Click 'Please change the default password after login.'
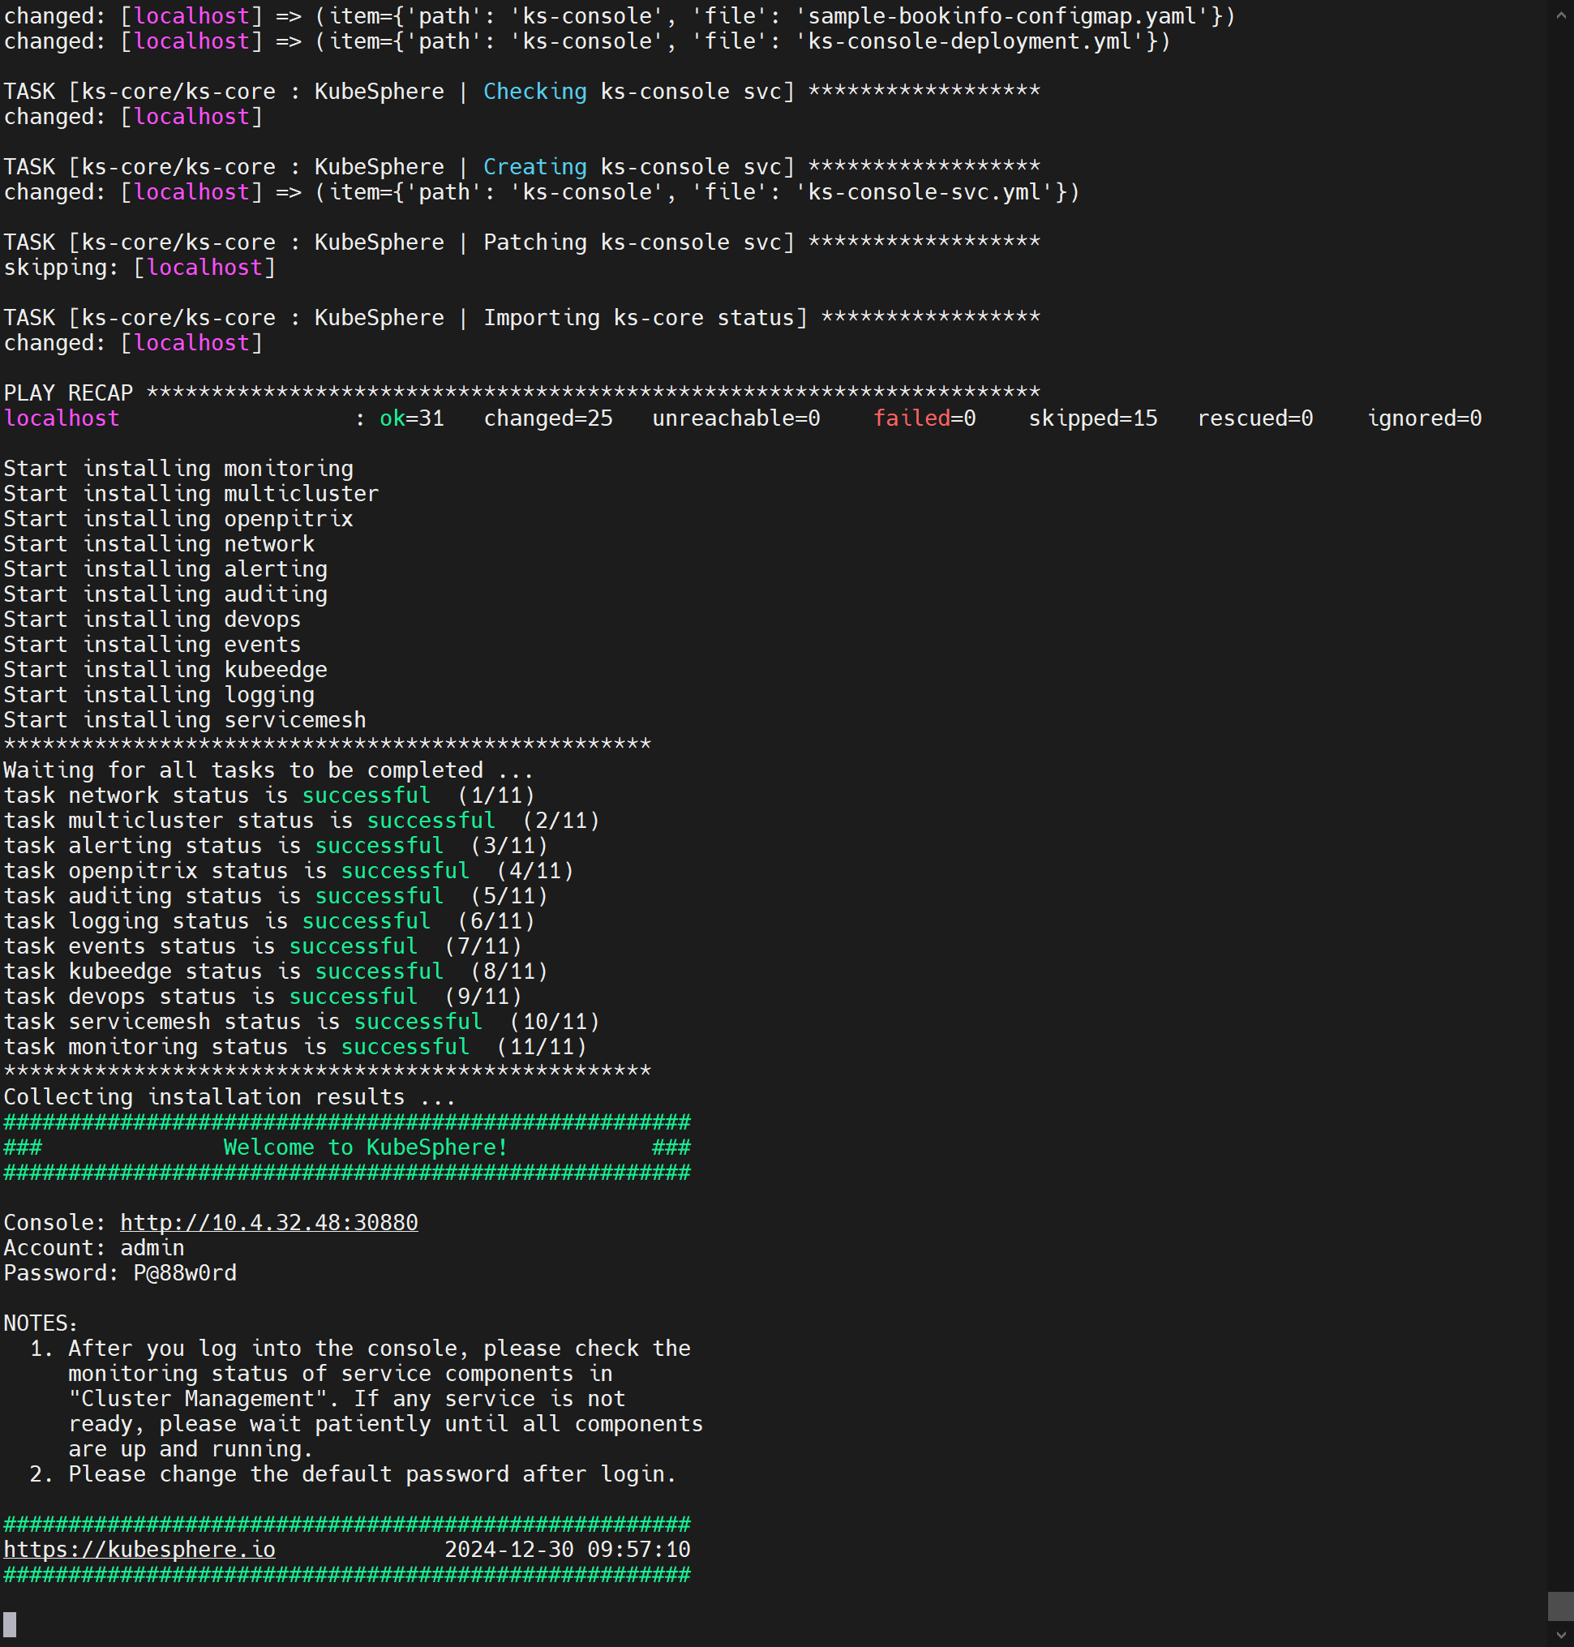Screen dimensions: 1574x1647 [x=372, y=1474]
